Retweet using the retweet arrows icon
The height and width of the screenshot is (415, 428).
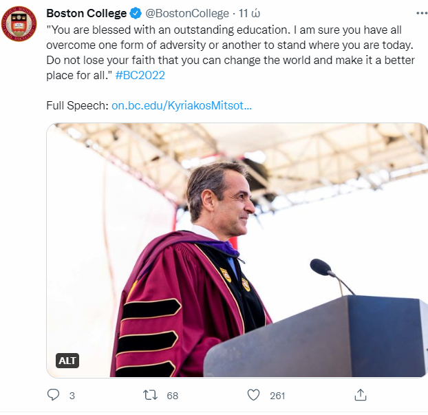click(149, 395)
